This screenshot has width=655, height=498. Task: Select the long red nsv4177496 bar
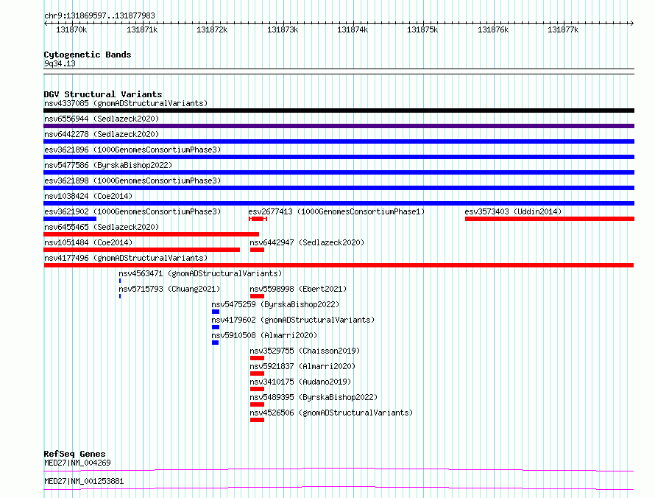point(339,265)
